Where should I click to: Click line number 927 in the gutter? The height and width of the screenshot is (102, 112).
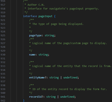click(x=3, y=43)
